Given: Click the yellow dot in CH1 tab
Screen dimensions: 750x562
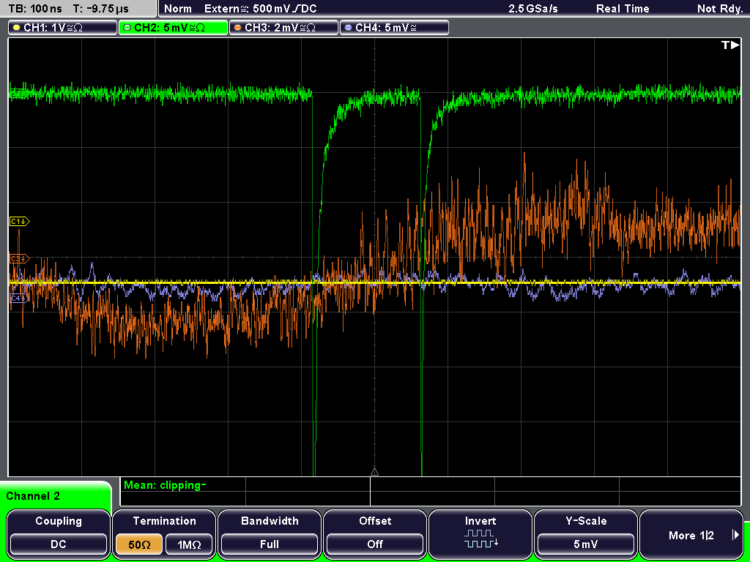Looking at the screenshot, I should coord(17,28).
